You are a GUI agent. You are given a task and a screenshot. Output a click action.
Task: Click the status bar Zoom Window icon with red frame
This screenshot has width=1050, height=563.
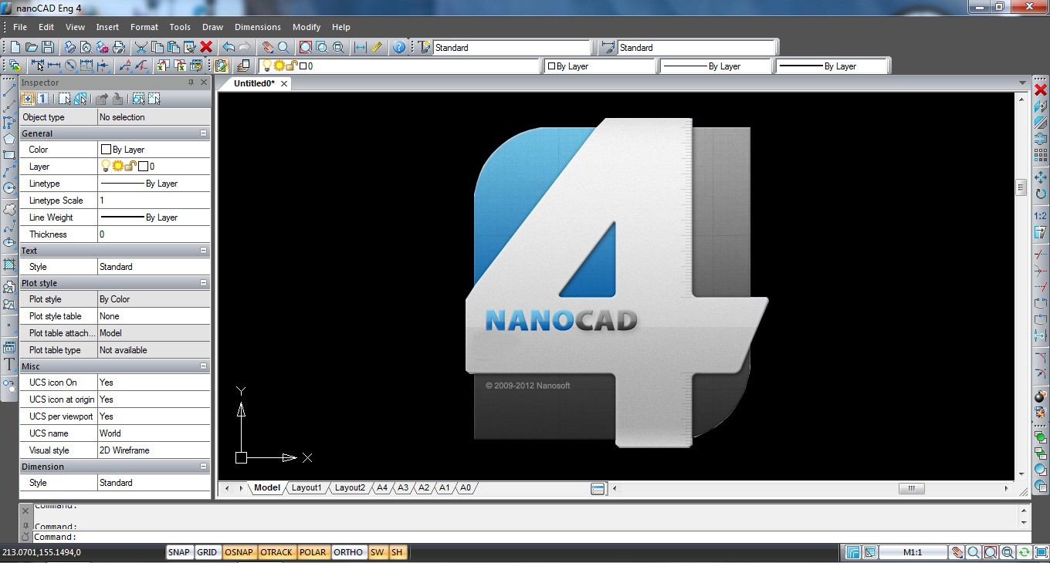pyautogui.click(x=991, y=552)
